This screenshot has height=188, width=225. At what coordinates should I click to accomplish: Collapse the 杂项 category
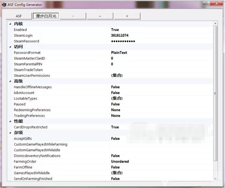click(x=10, y=133)
